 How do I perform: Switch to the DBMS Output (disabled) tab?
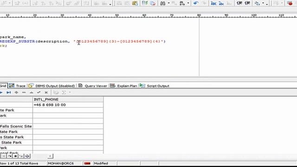(52, 86)
